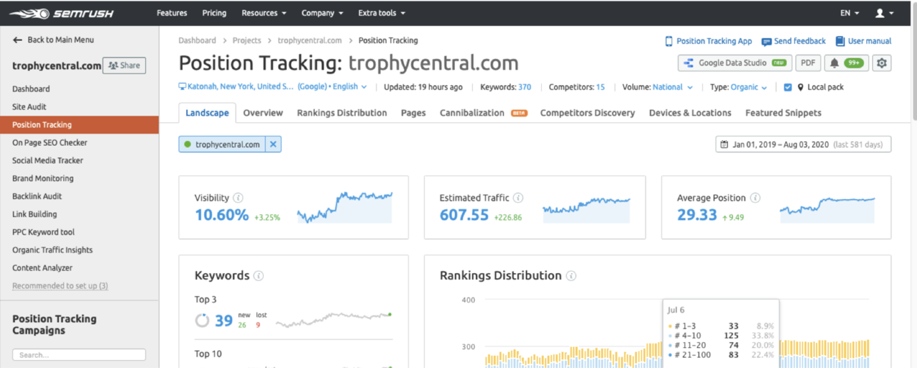
Task: Switch to the Overview tab
Action: (x=263, y=113)
